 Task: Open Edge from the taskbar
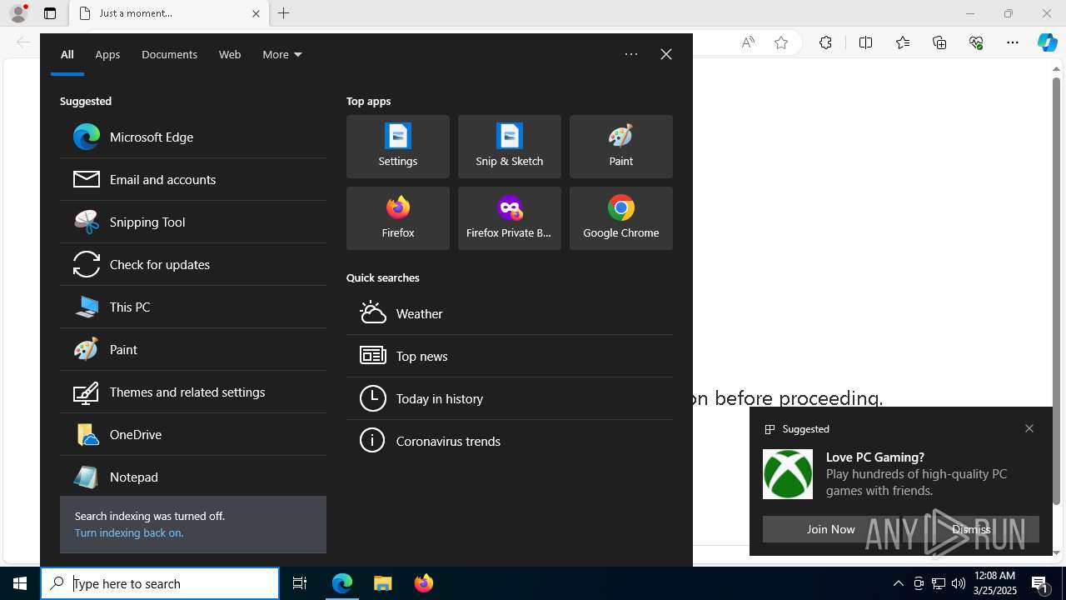pos(342,583)
